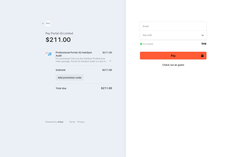
Task: Focus the Email input field
Action: tap(173, 26)
